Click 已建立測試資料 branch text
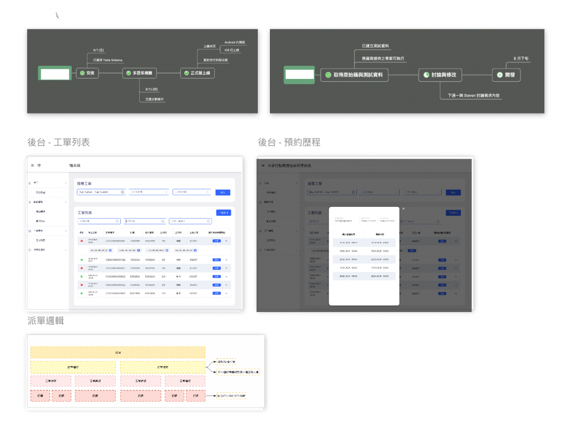 tap(375, 46)
